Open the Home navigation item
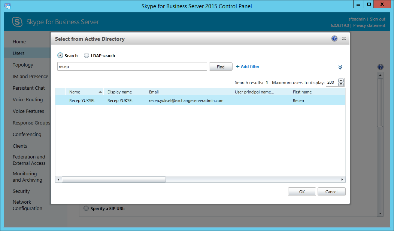Viewport: 394px width, 231px height. point(19,41)
